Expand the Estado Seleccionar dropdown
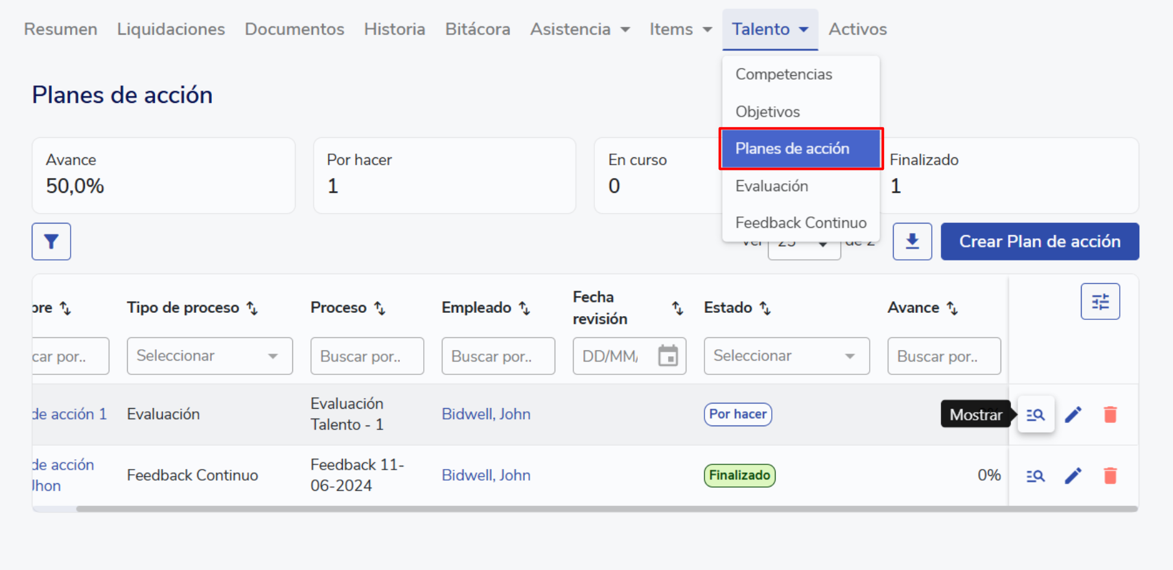 coord(786,356)
